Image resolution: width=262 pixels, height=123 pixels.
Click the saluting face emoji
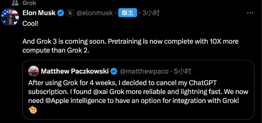click(32, 110)
